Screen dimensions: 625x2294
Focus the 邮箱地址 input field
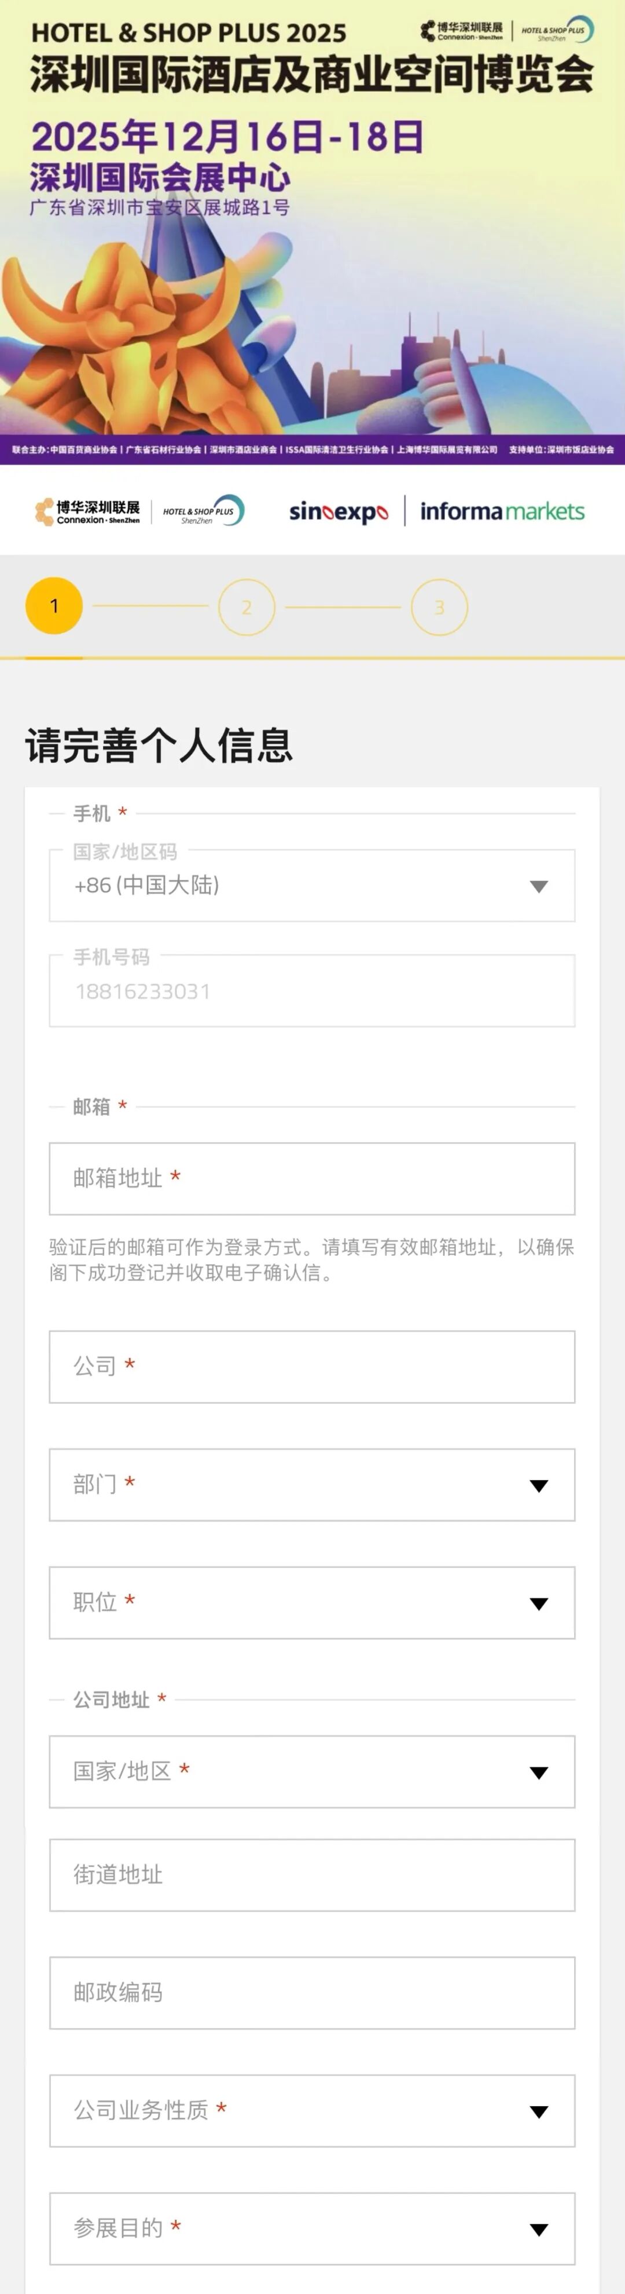(x=312, y=1178)
